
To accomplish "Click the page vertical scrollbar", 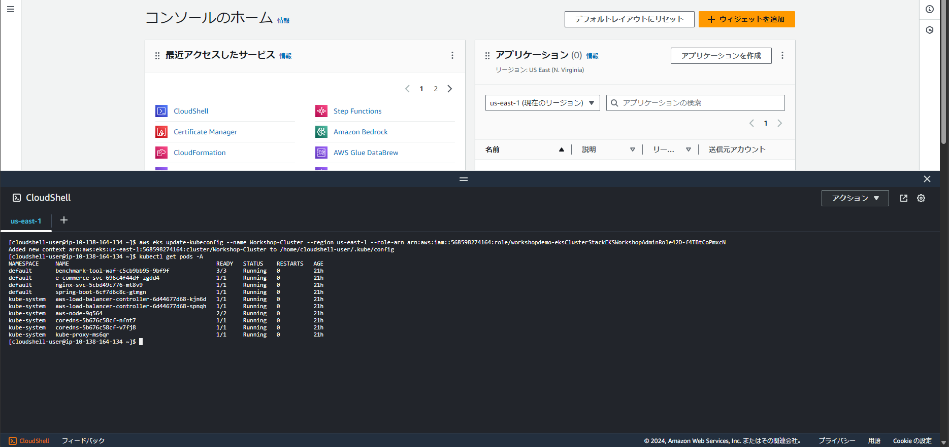I will click(x=944, y=71).
